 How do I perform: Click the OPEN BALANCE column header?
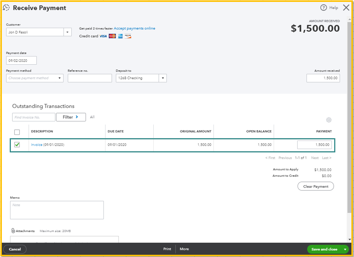click(259, 131)
